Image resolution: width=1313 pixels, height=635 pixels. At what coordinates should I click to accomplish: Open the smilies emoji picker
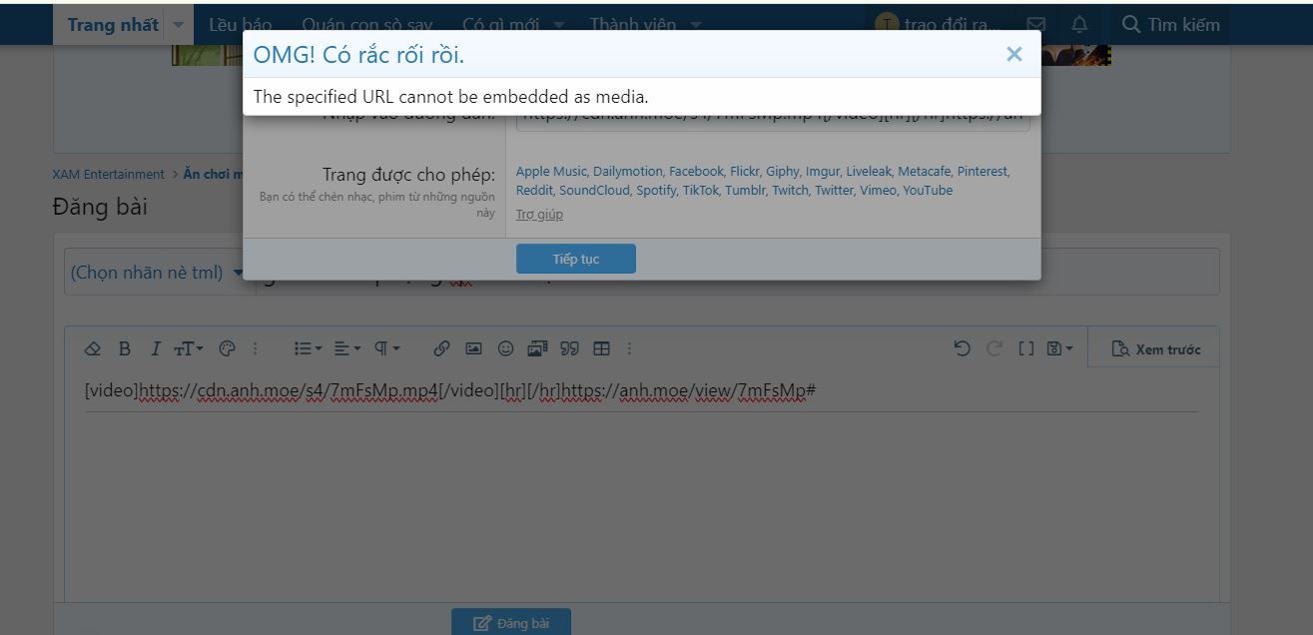click(x=505, y=348)
